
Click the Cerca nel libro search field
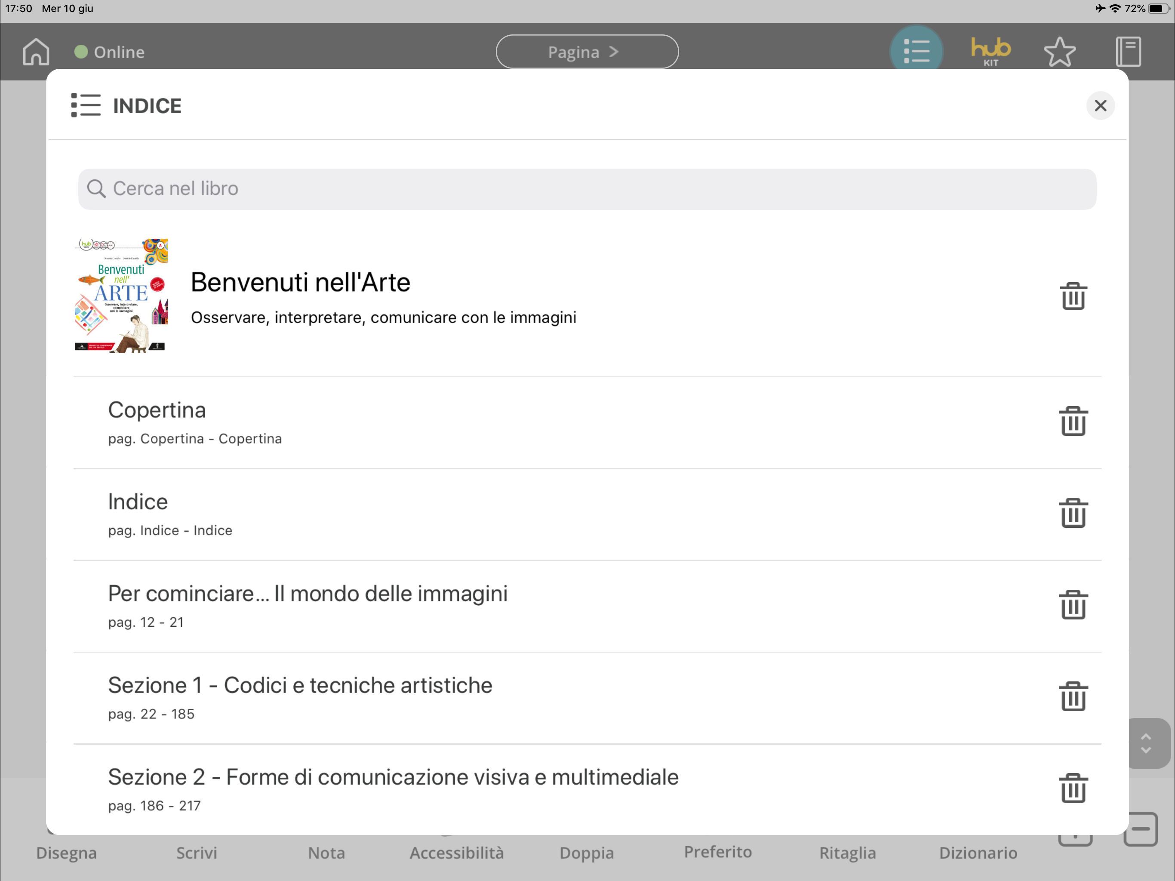pyautogui.click(x=587, y=189)
